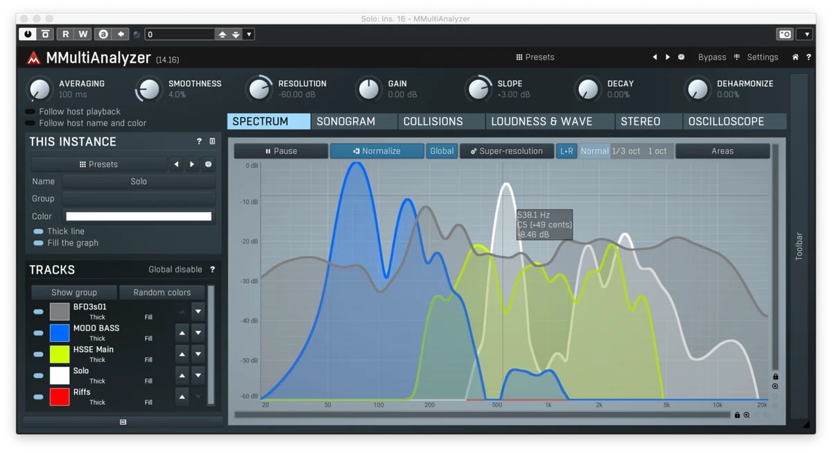Open the L+R channel selector
The image size is (832, 453).
click(566, 151)
